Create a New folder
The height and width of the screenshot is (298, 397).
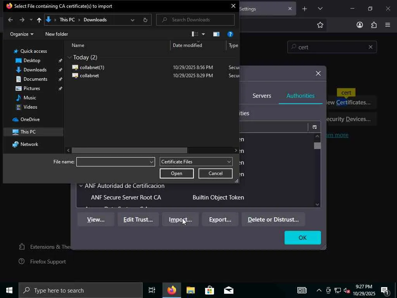coord(57,34)
